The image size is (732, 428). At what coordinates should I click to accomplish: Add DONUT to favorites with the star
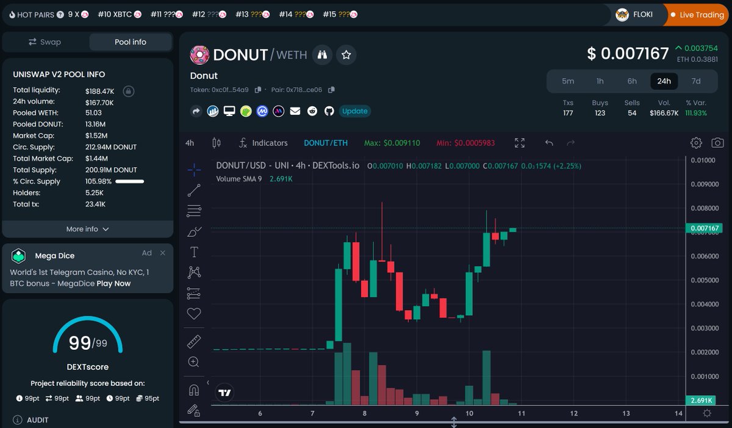pyautogui.click(x=346, y=55)
